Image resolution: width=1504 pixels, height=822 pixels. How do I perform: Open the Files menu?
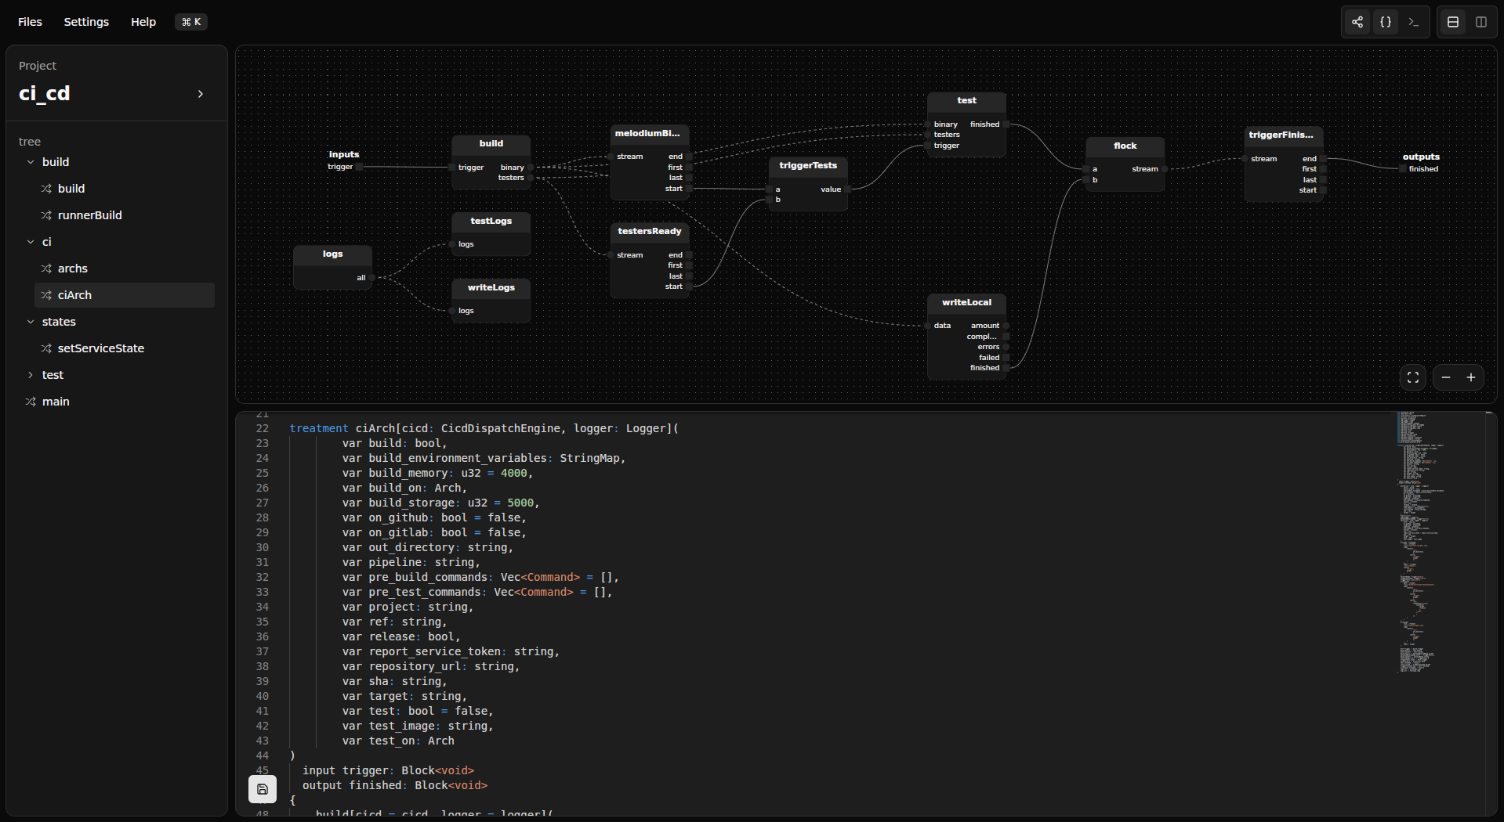point(30,22)
